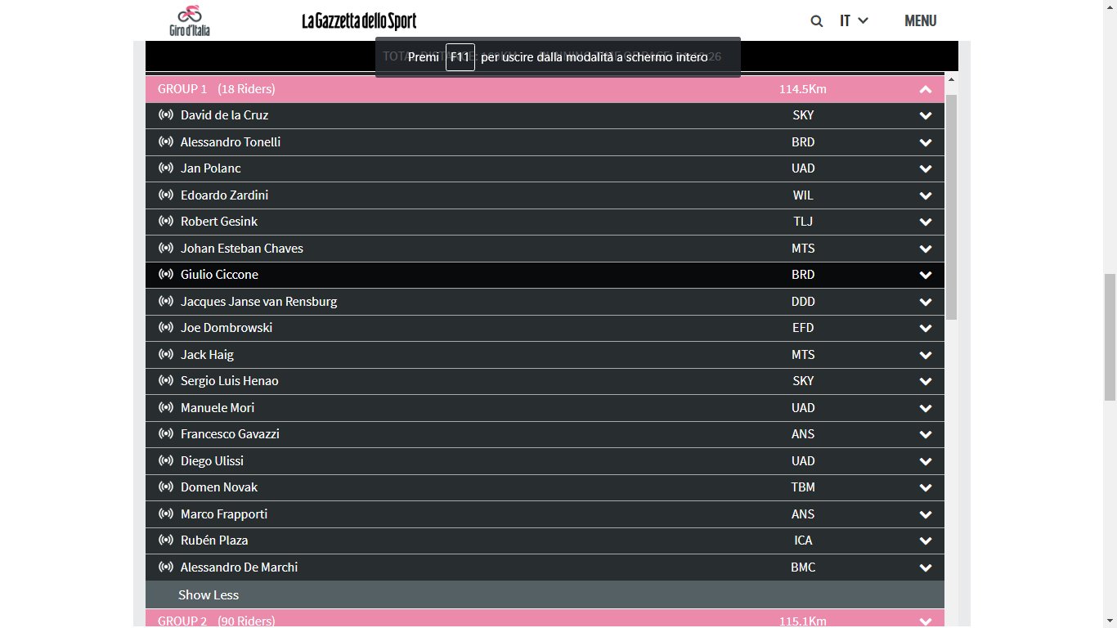Click live signal icon beside Edoardo Zardini
Viewport: 1117px width, 628px height.
point(166,195)
